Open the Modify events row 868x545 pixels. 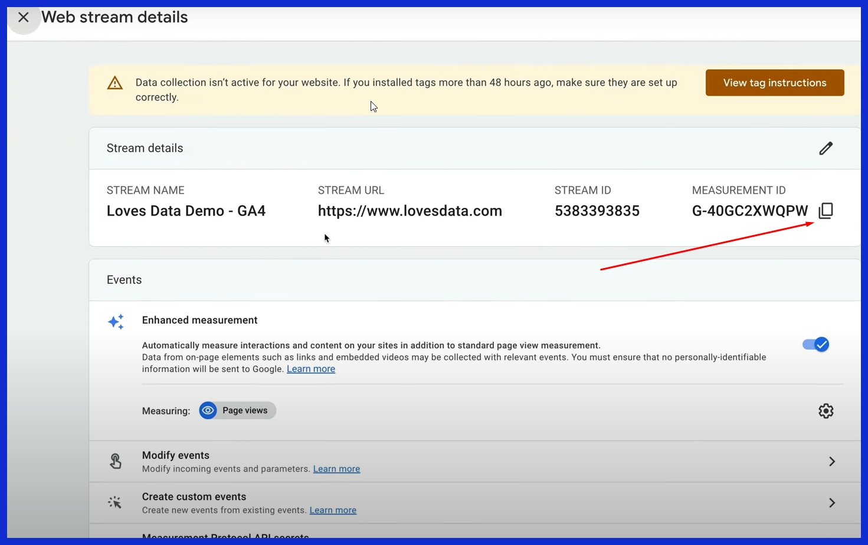pos(475,462)
